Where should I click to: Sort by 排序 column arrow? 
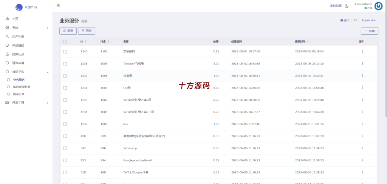[108, 41]
